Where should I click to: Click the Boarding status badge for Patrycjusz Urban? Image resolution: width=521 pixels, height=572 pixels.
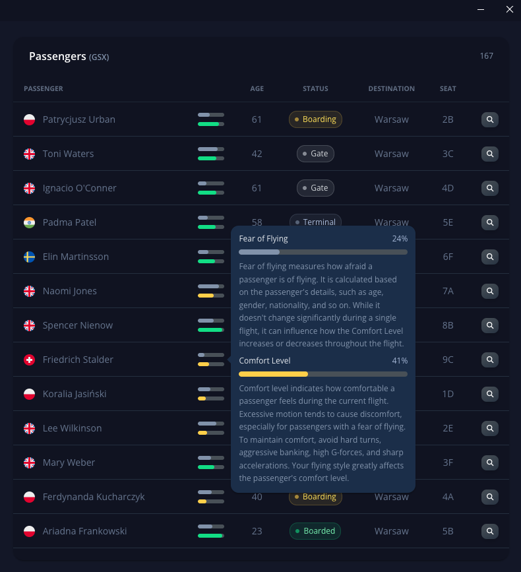315,119
